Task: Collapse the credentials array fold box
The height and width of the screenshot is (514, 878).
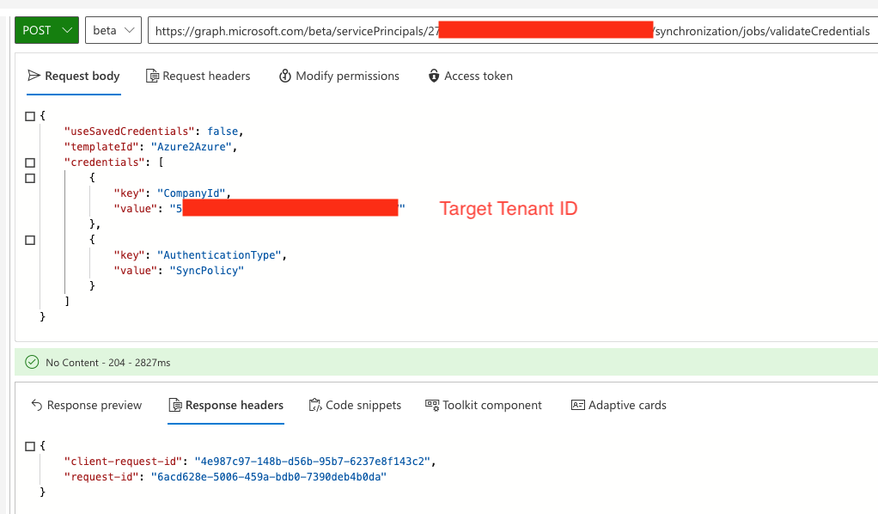Action: [x=31, y=162]
